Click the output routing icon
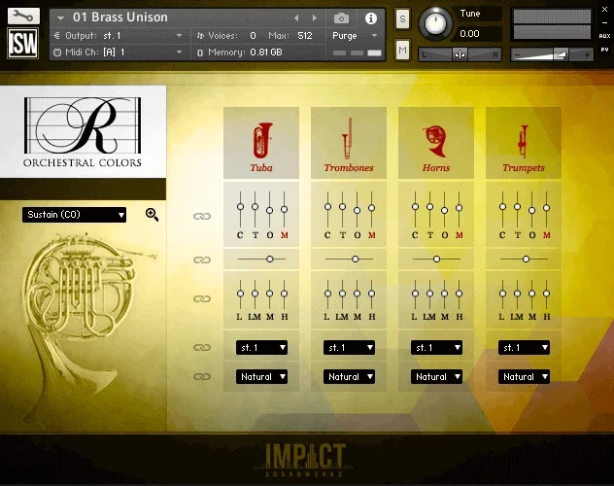This screenshot has width=614, height=486. [x=57, y=36]
